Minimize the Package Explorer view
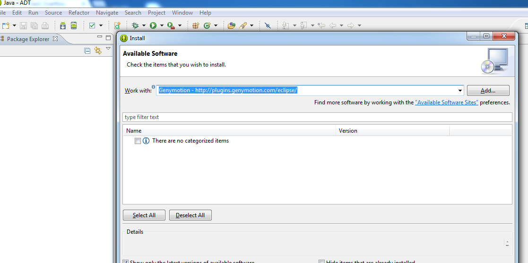The height and width of the screenshot is (263, 528). pyautogui.click(x=100, y=37)
